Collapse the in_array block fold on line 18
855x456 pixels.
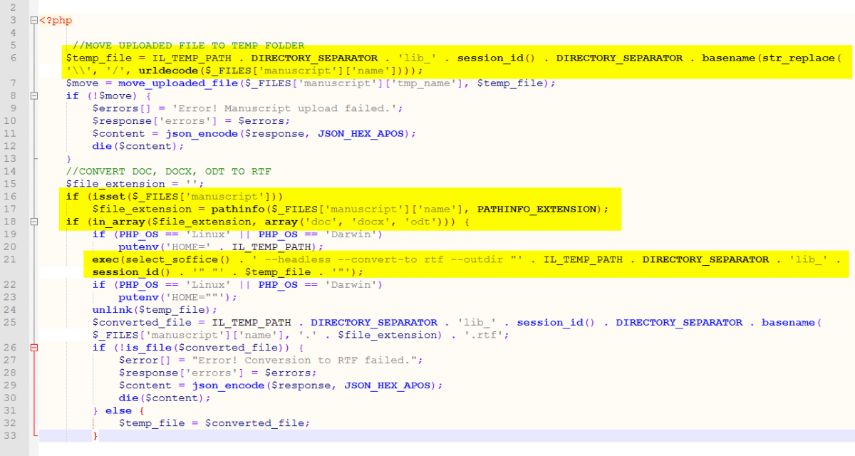click(x=33, y=222)
